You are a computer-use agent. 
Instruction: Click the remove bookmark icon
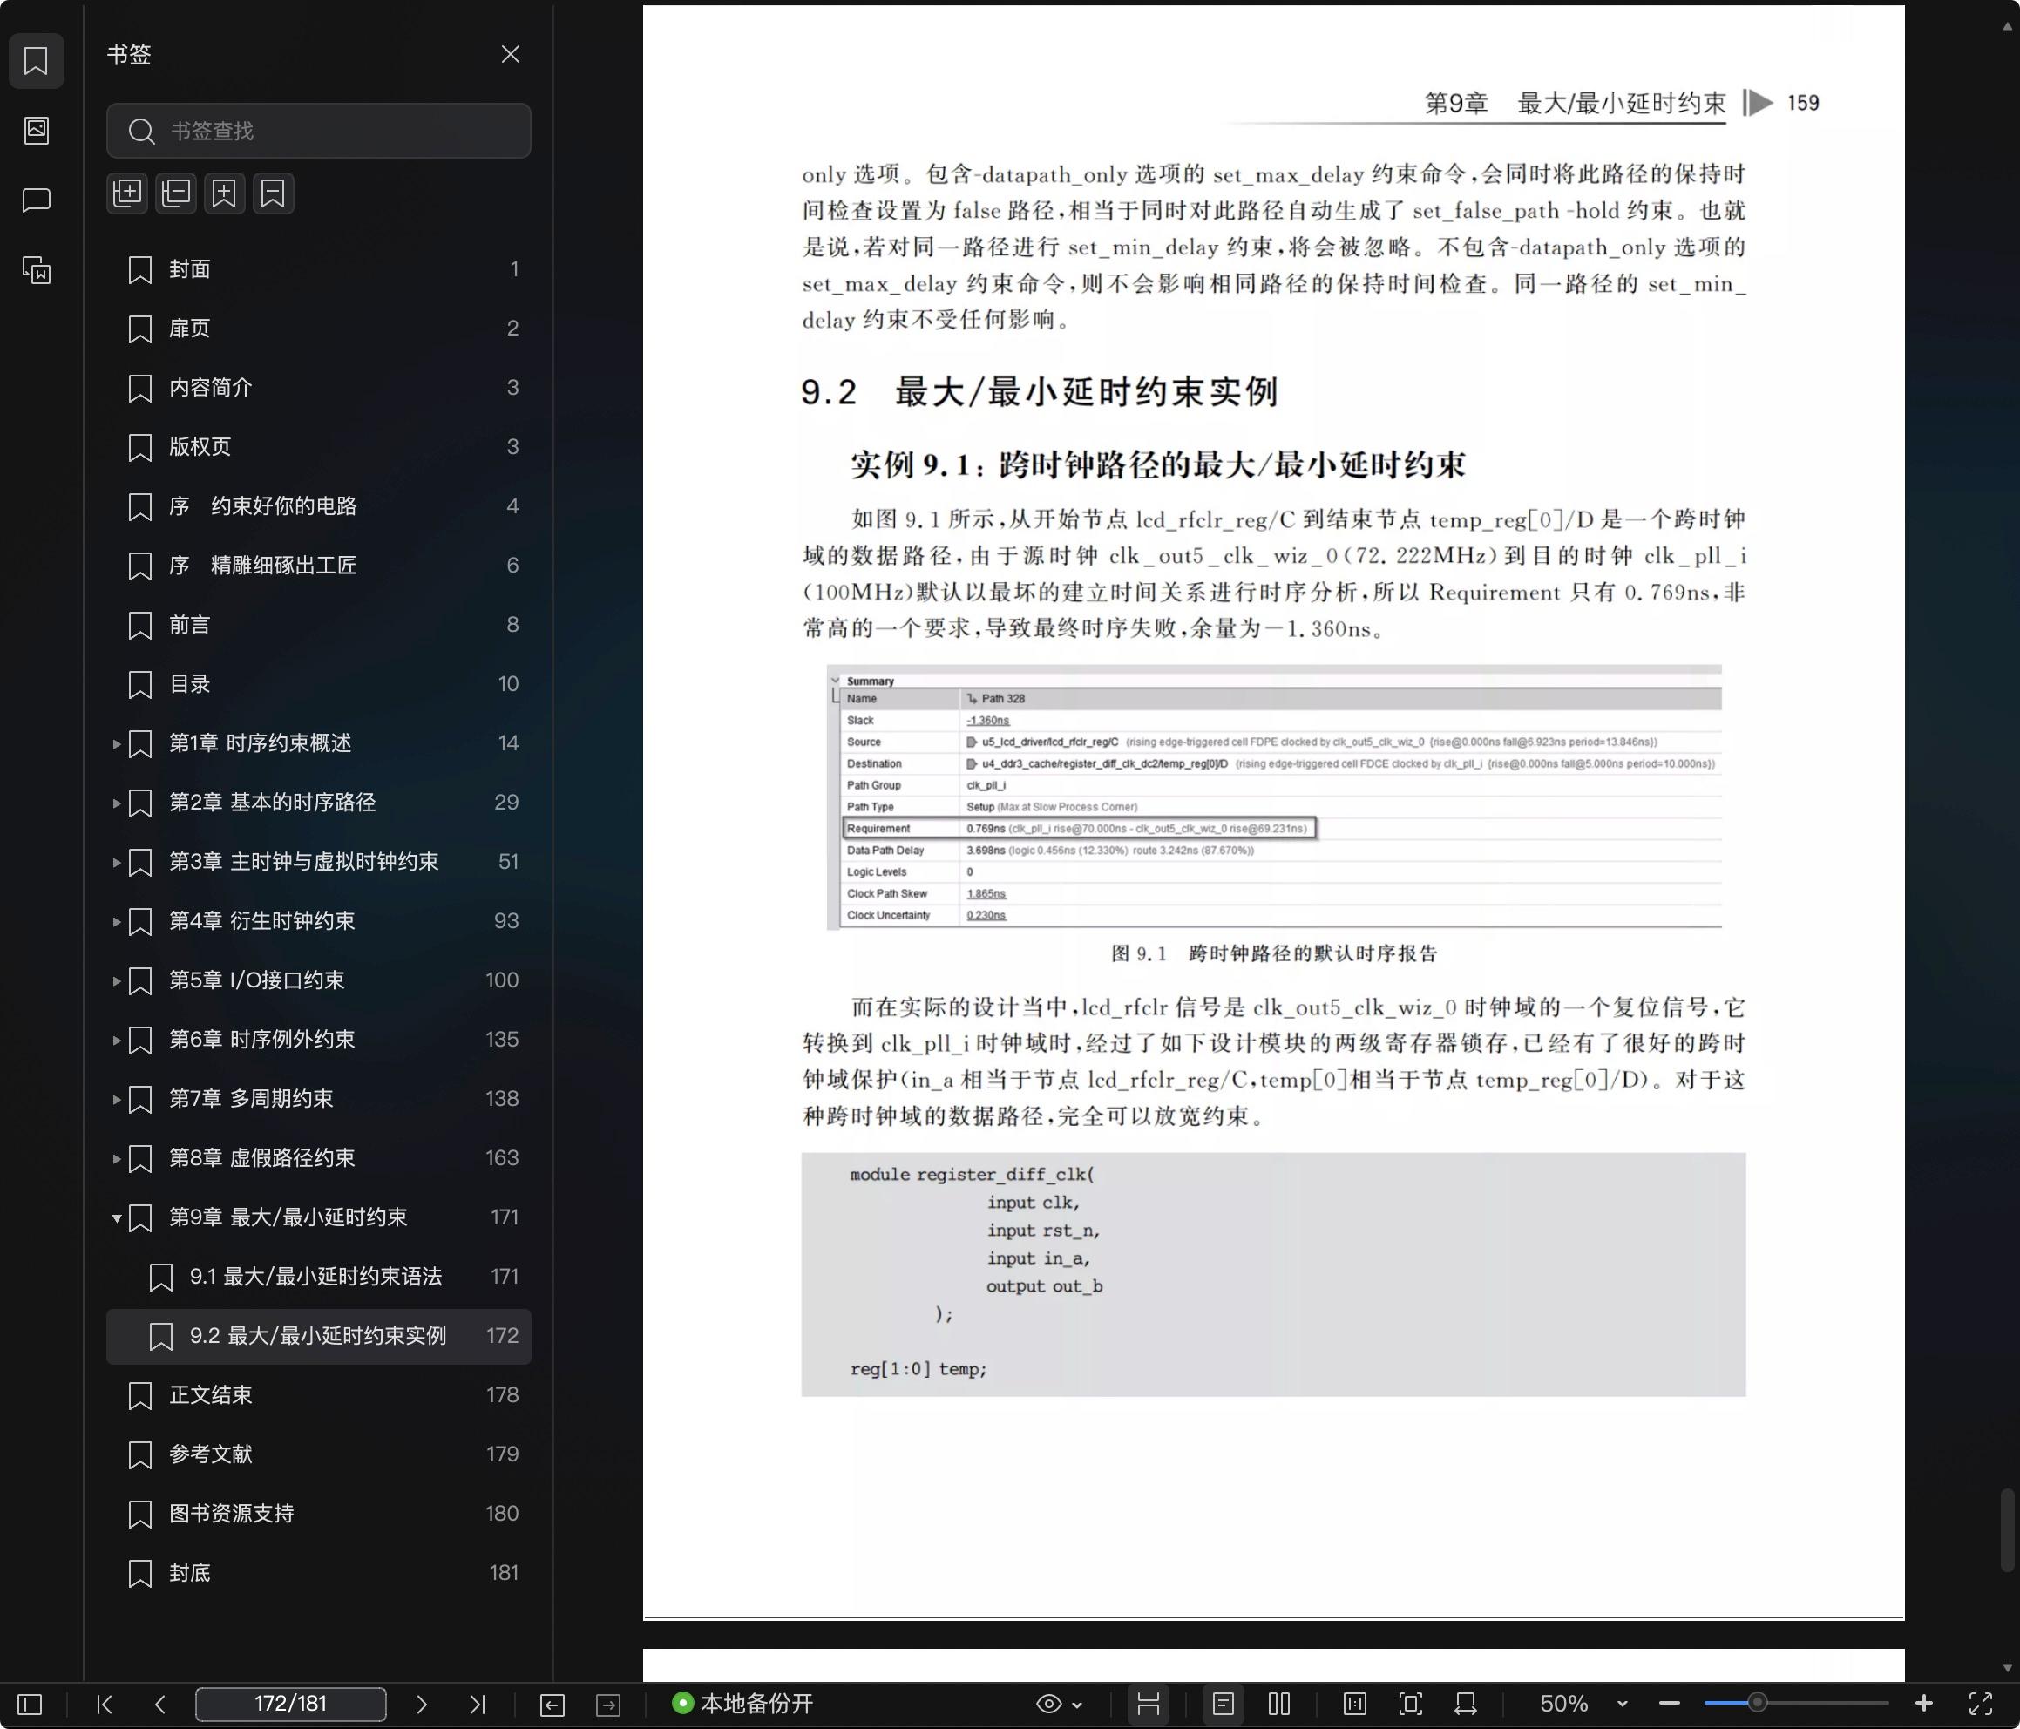[273, 193]
